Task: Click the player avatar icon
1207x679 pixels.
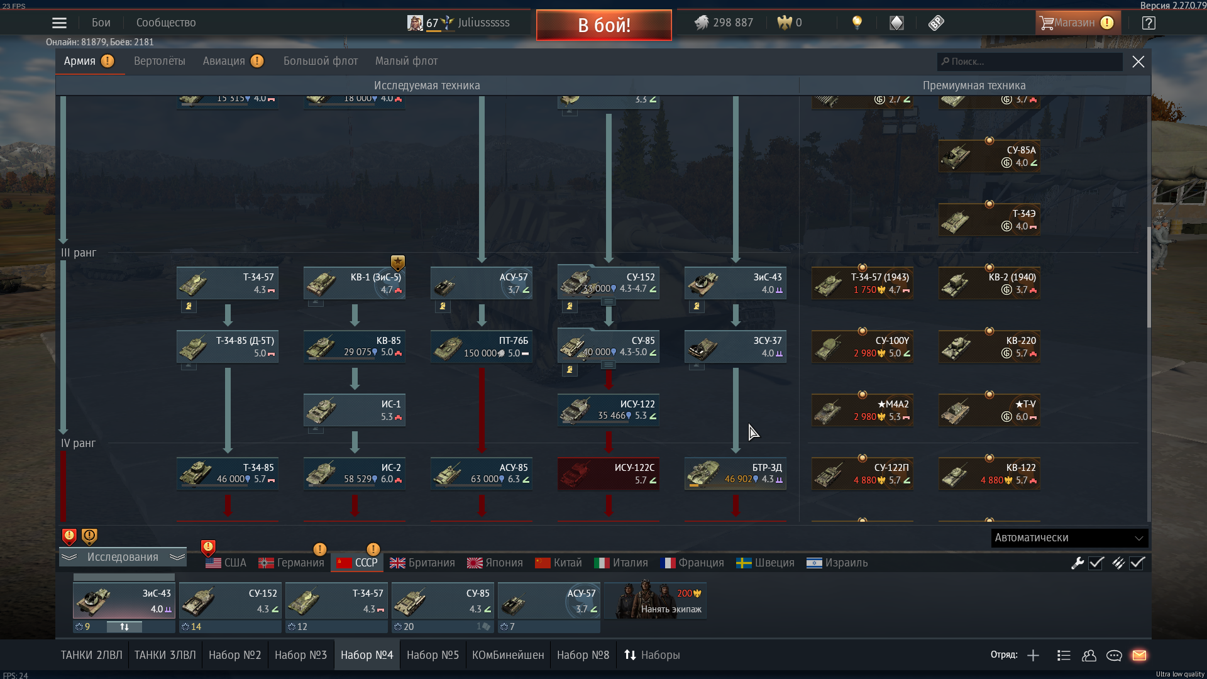Action: (415, 23)
